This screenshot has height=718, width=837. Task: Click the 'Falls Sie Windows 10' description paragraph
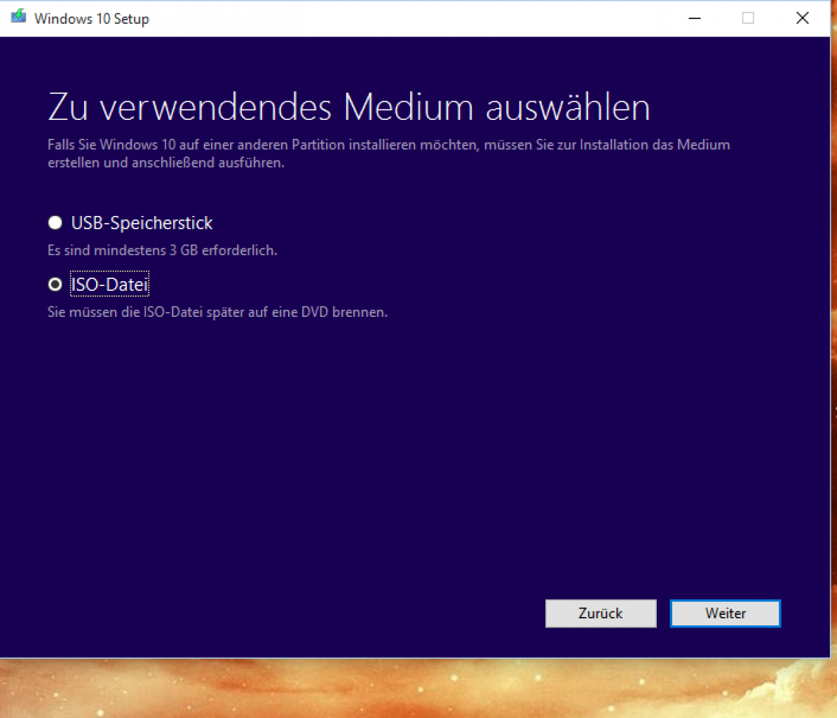388,154
